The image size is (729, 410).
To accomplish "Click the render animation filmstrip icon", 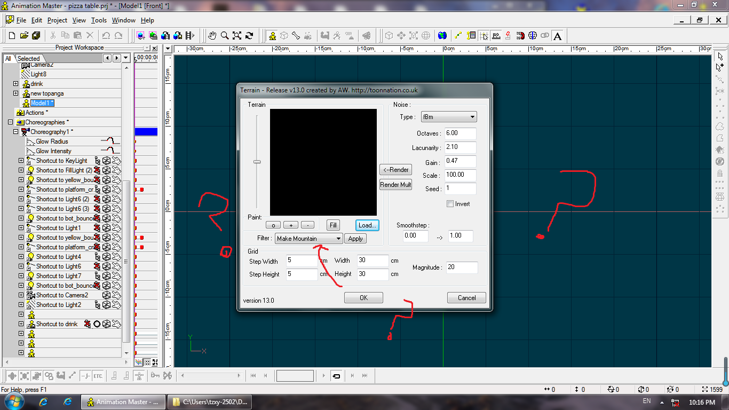I will click(189, 36).
